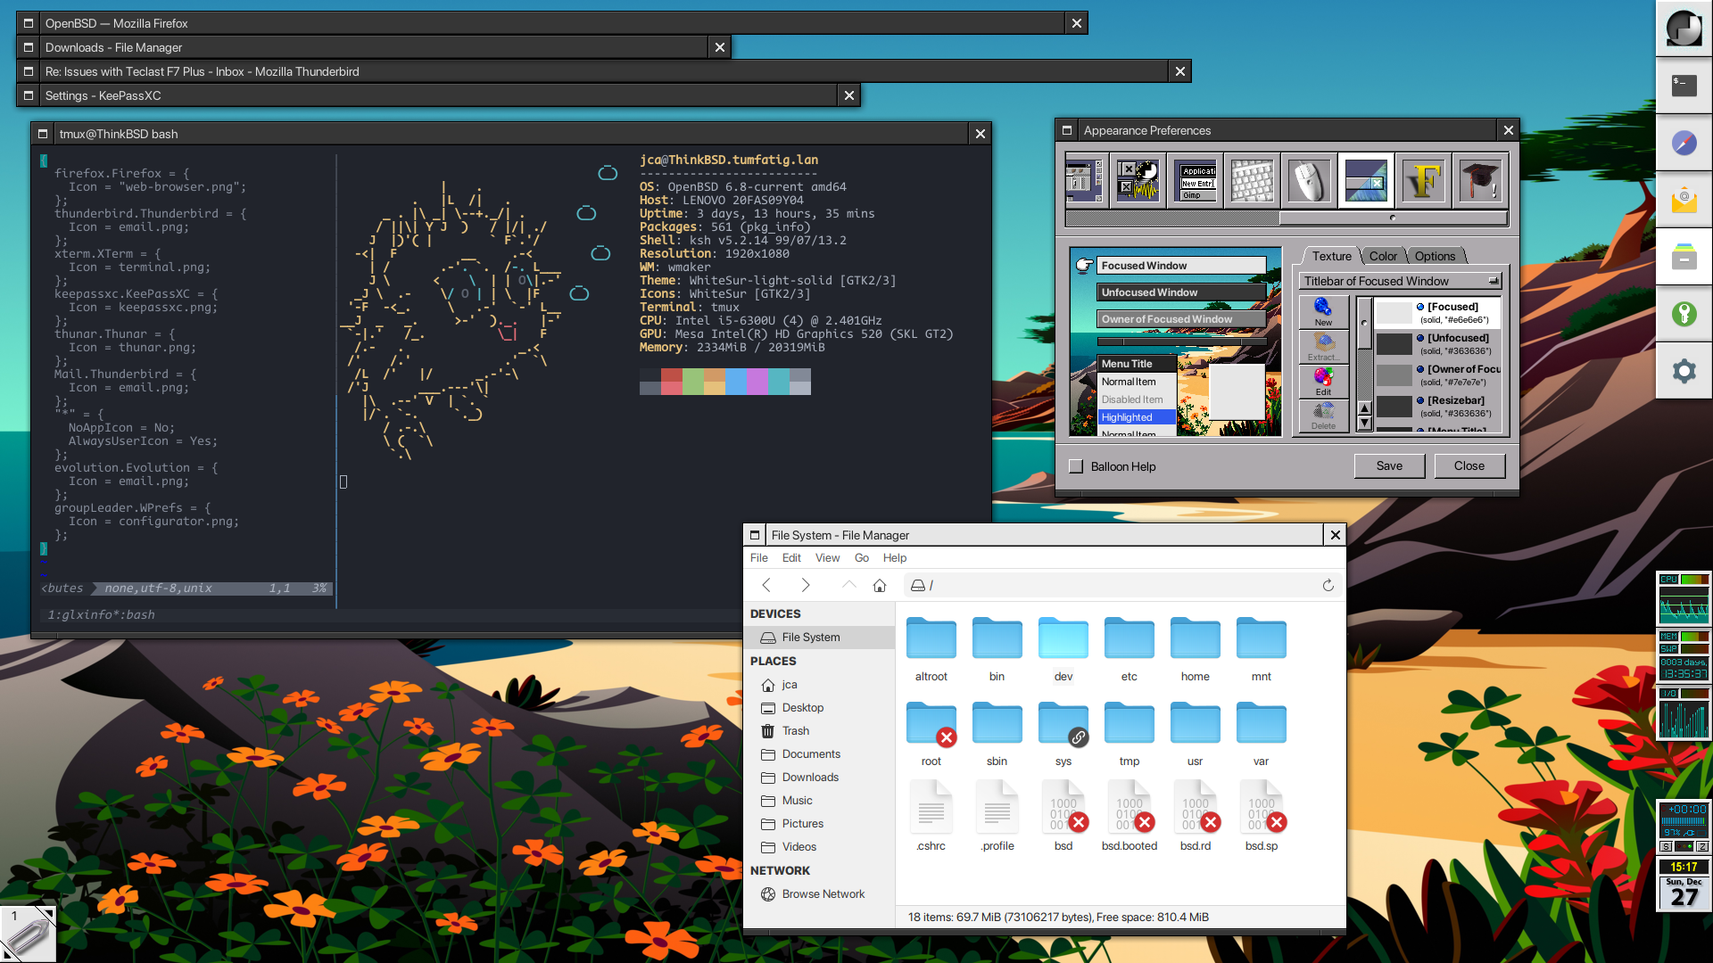
Task: Click the Save button
Action: click(1389, 465)
